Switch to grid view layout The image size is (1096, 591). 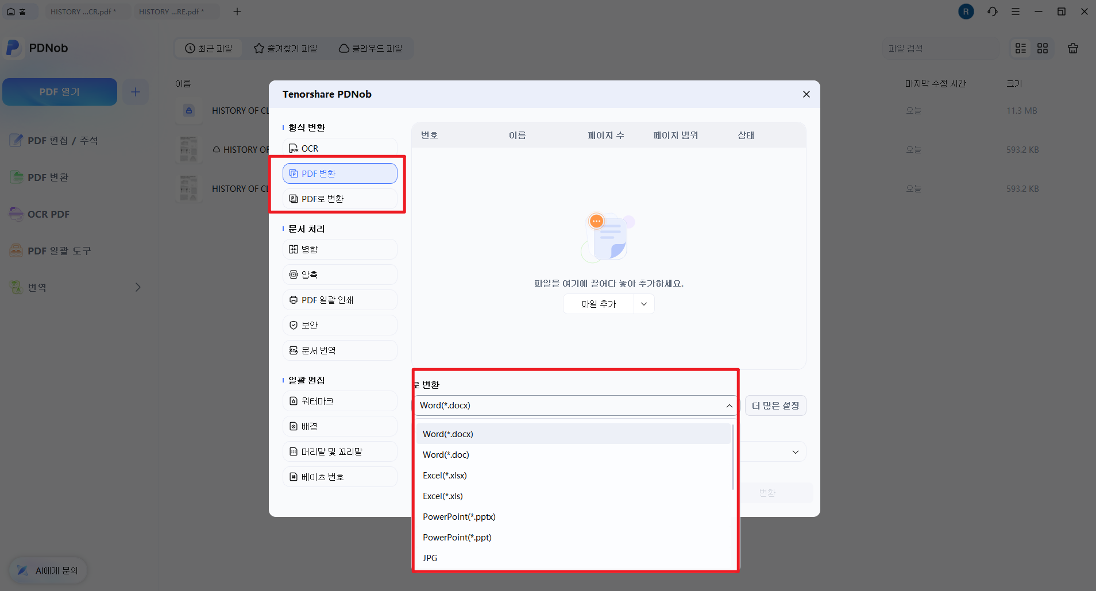(1043, 48)
